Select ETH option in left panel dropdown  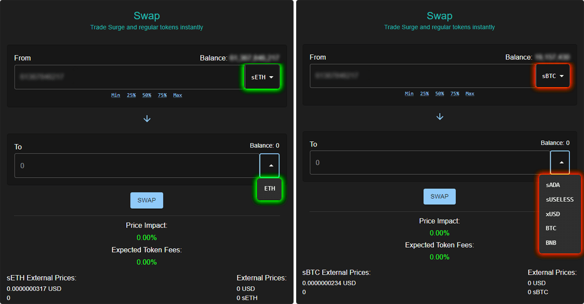point(269,189)
